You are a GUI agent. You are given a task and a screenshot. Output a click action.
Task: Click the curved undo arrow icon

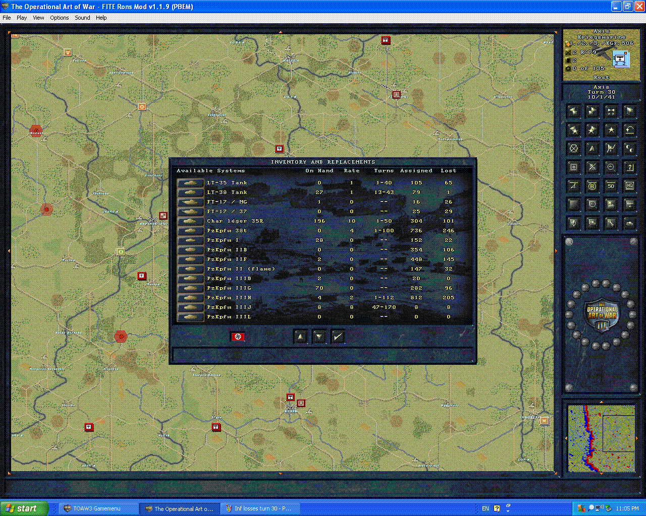point(629,130)
